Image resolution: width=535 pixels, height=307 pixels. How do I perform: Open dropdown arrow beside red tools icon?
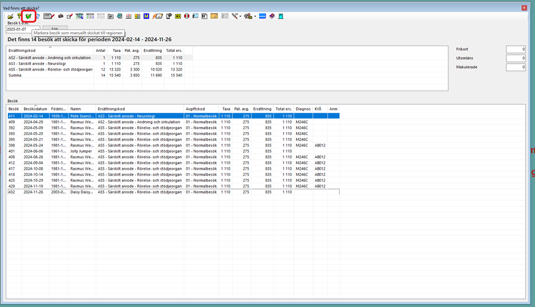tap(240, 17)
